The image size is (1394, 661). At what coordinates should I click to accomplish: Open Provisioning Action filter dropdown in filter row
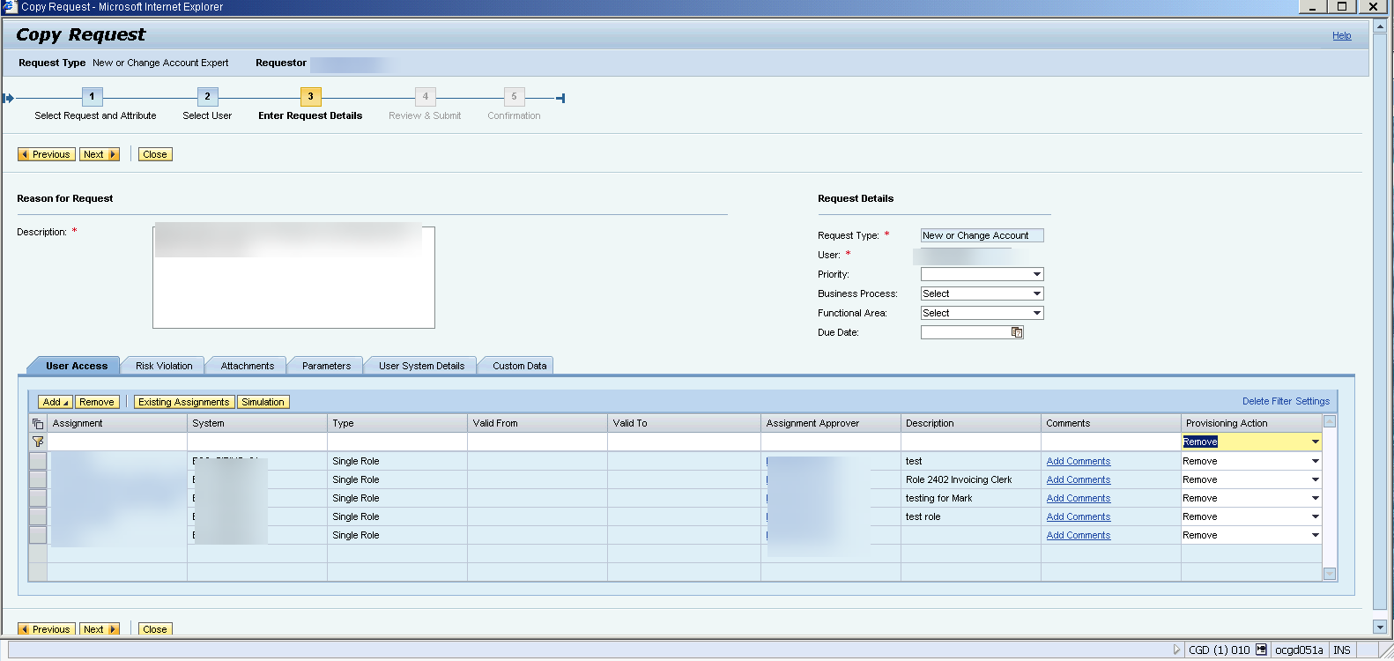[1315, 442]
